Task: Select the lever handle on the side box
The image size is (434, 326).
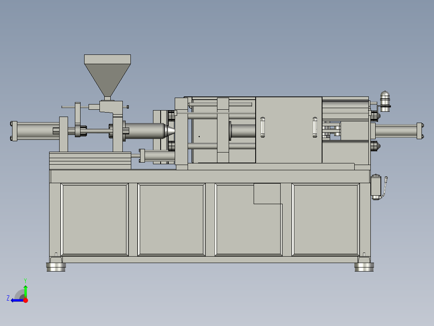Action: tap(385, 187)
